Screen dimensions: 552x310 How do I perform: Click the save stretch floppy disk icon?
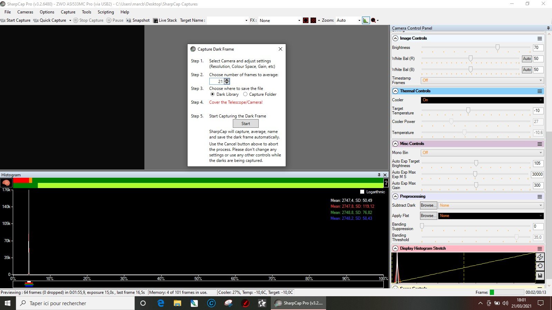[x=540, y=275]
